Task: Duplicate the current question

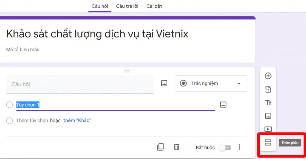Action: pyautogui.click(x=160, y=147)
